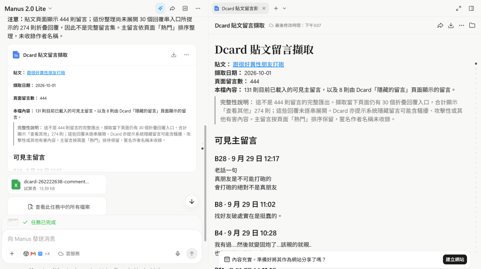Viewport: 481px width, 269px height.
Task: Open more options on the Dcard document card
Action: pyautogui.click(x=186, y=55)
